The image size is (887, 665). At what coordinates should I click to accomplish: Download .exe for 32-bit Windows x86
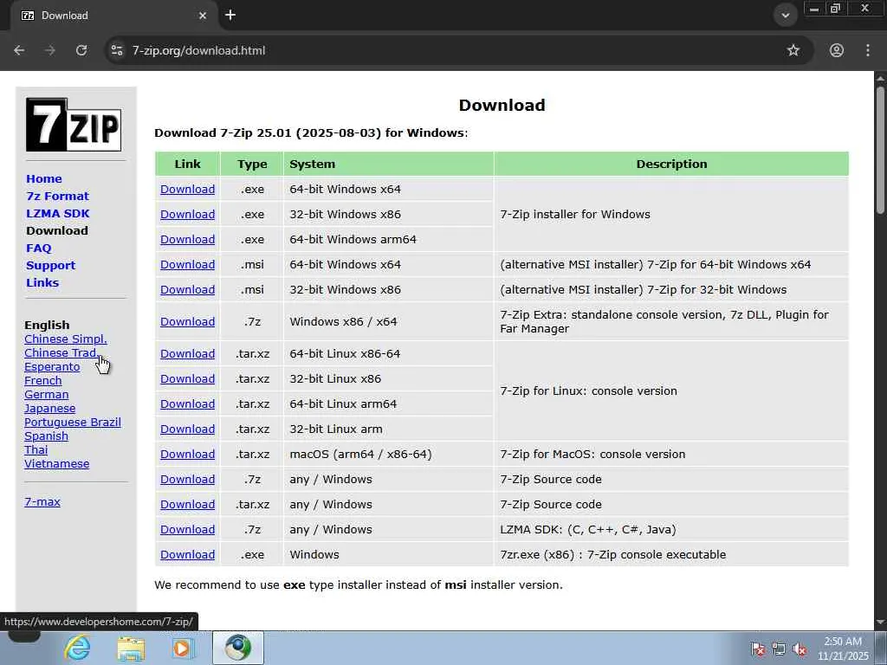(187, 215)
